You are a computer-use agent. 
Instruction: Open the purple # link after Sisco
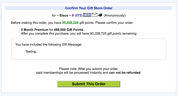click(x=73, y=15)
